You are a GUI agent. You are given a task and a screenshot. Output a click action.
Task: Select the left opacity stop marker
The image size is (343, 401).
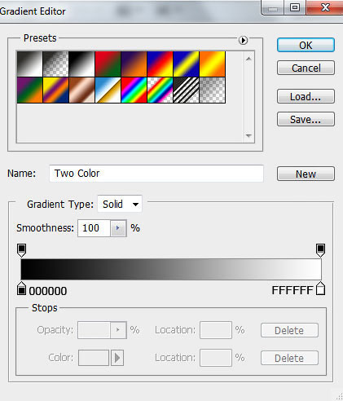pyautogui.click(x=21, y=250)
